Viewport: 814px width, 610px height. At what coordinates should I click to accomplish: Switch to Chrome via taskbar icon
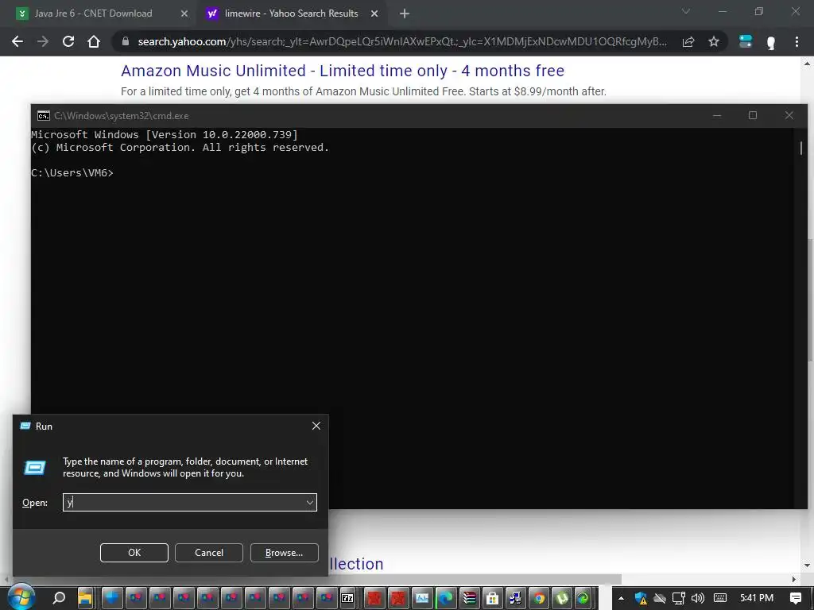[539, 598]
